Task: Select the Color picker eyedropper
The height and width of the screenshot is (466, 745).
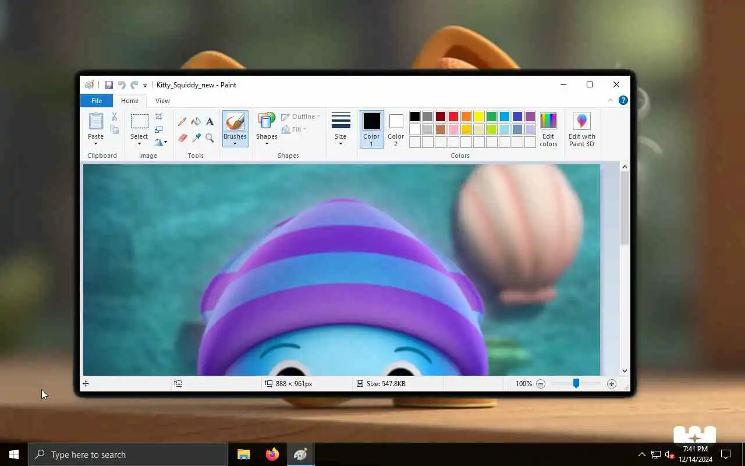Action: click(x=196, y=138)
